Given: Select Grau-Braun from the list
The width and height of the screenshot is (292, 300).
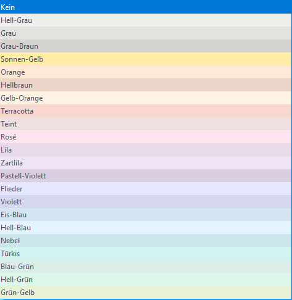Looking at the screenshot, I should (146, 46).
